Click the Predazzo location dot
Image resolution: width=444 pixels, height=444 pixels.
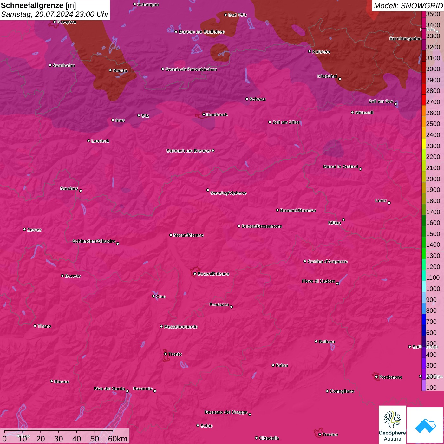(231, 307)
